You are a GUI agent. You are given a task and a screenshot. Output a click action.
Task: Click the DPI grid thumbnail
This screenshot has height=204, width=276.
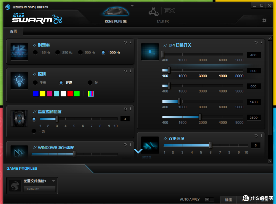tap(150, 52)
